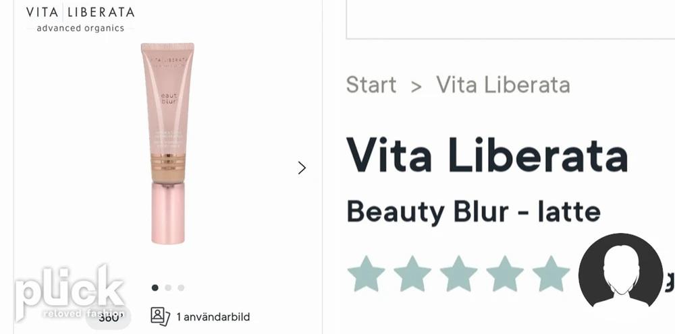Click the breadcrumb separator arrow
Screen dimensions: 675x334
[416, 86]
